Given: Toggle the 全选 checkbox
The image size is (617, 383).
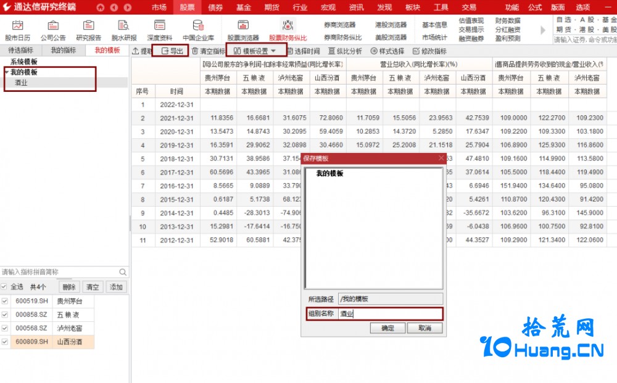Looking at the screenshot, I should click(4, 287).
